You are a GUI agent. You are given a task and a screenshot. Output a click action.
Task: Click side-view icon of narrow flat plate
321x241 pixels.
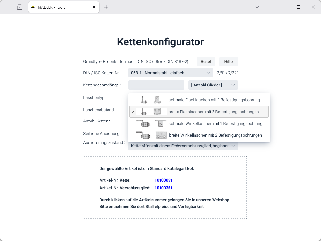coord(143,100)
